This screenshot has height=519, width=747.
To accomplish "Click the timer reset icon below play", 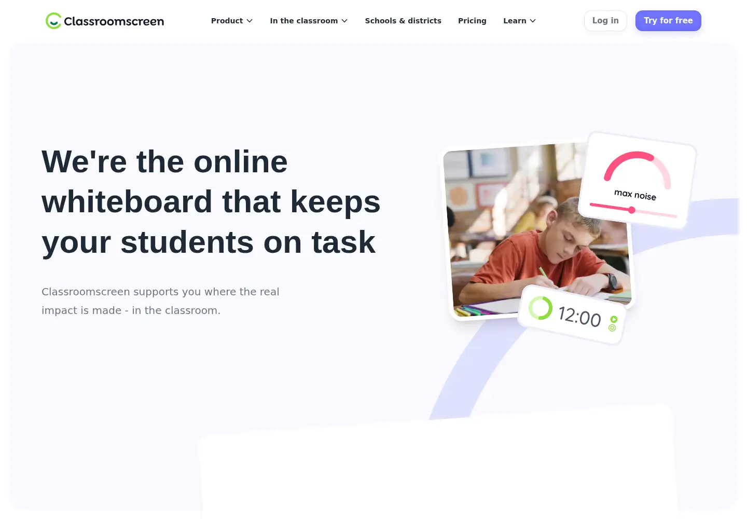I will pos(612,328).
